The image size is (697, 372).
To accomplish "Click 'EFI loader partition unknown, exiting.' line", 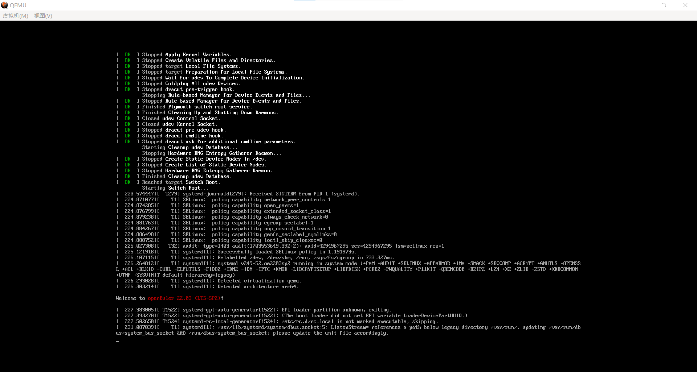I will [x=254, y=310].
